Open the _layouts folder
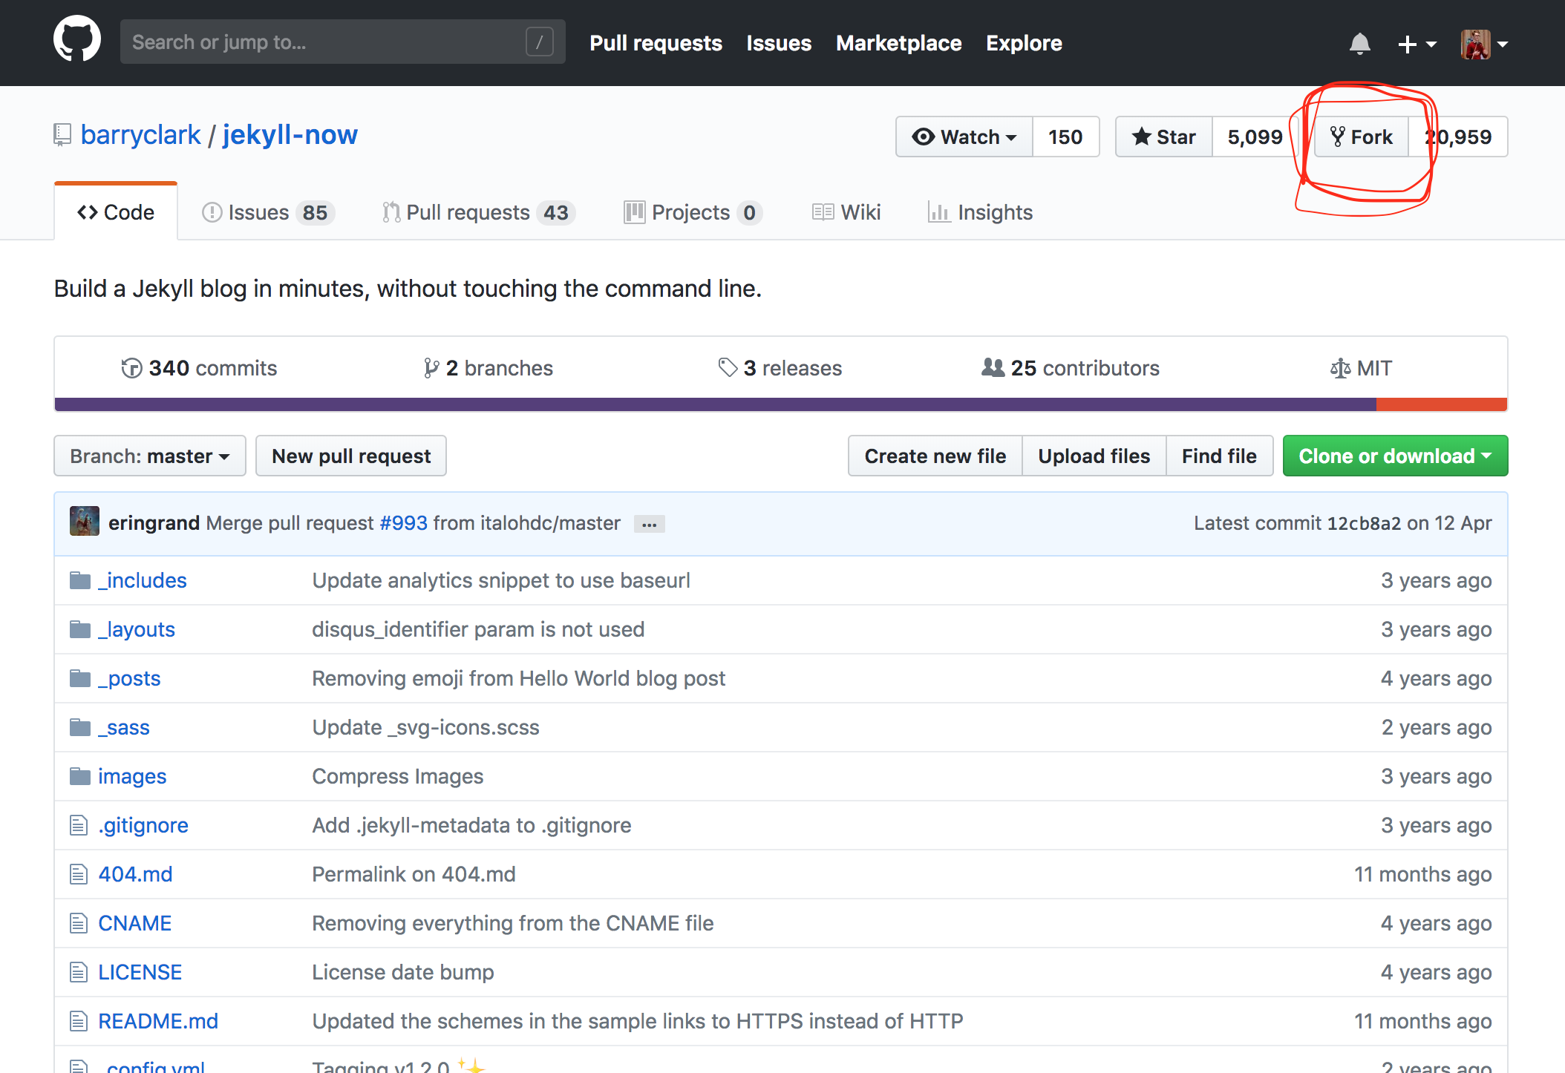 [x=137, y=629]
